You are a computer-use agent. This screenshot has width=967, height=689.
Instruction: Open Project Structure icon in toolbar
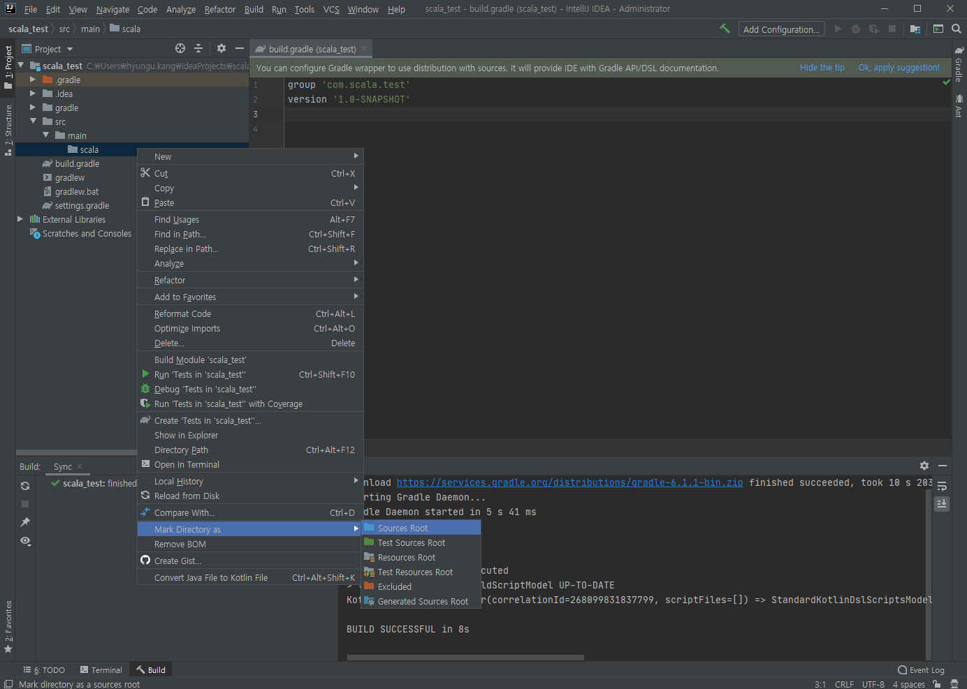(915, 29)
